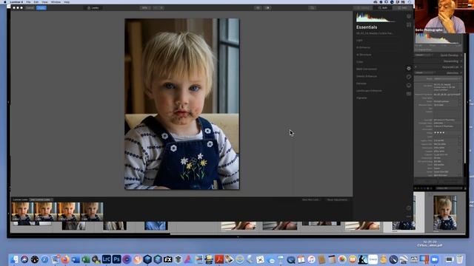
Task: Switch to the Edit tab
Action: 383,8
